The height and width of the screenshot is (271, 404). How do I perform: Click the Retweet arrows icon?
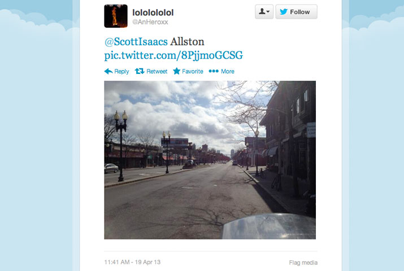coord(140,71)
